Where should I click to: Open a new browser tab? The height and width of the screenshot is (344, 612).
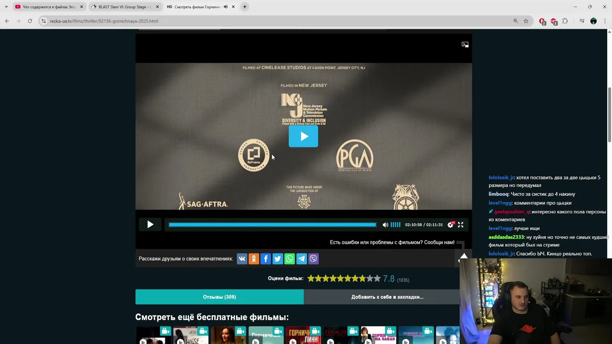244,7
